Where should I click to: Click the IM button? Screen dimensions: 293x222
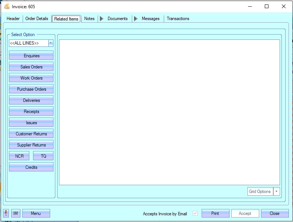coord(16,213)
